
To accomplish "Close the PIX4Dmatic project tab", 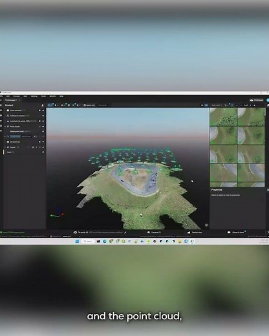I will tap(19, 100).
